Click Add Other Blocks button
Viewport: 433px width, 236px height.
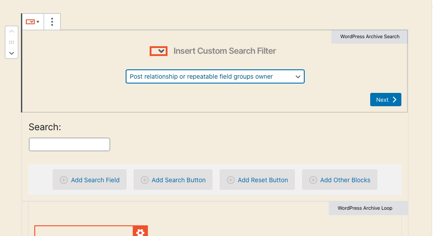tap(339, 180)
